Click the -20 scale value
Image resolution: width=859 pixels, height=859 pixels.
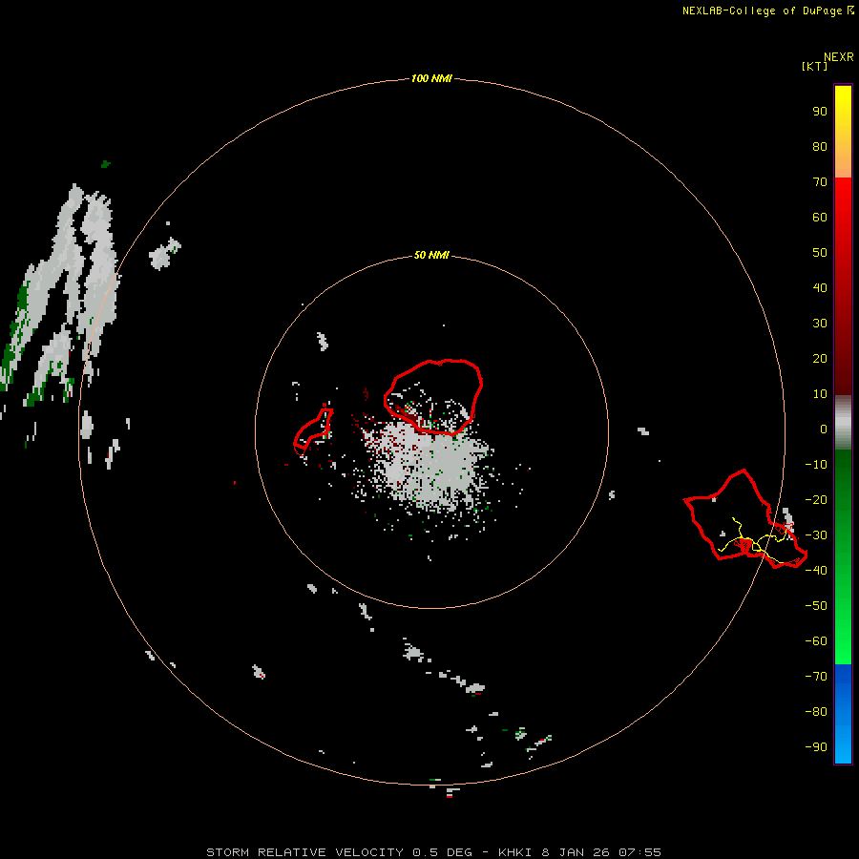[x=816, y=499]
